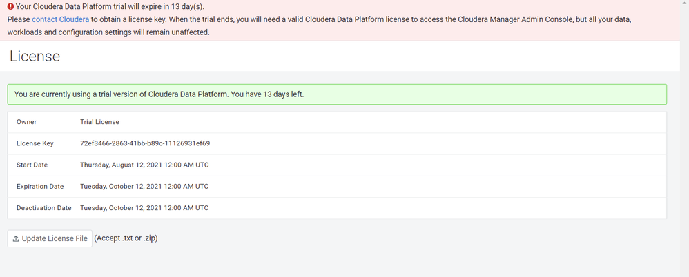Click the pink banner text about obtaining a license key
This screenshot has height=277, width=689.
pyautogui.click(x=320, y=26)
